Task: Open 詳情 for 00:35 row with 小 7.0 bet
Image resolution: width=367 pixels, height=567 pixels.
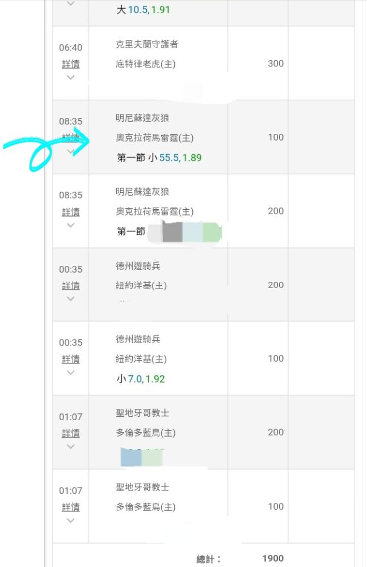Action: point(70,359)
